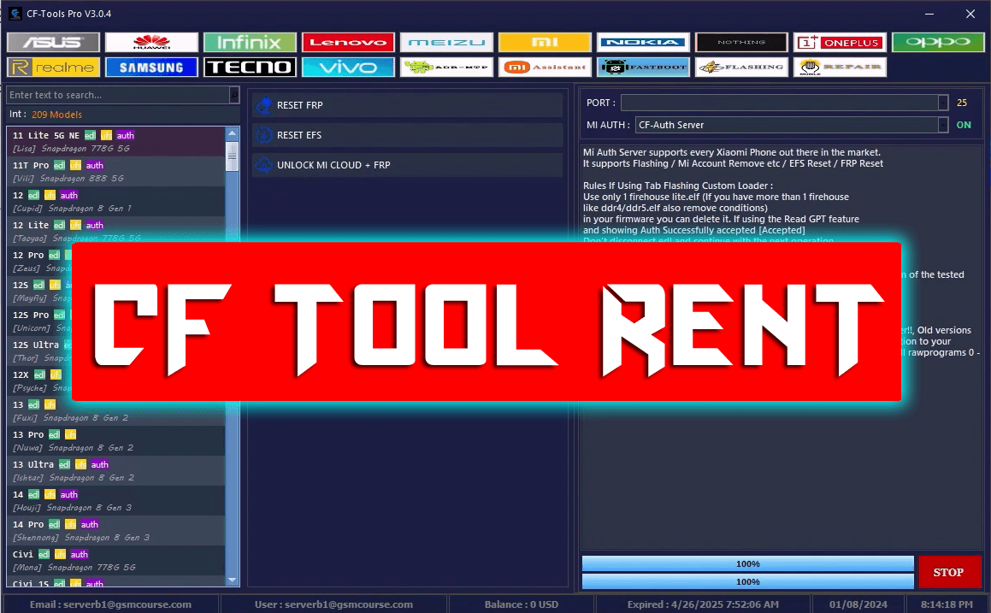Click the CF-Auth Server combo box

click(x=792, y=125)
